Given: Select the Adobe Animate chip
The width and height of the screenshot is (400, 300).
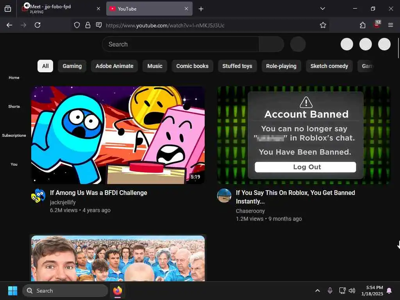Looking at the screenshot, I should [x=114, y=66].
